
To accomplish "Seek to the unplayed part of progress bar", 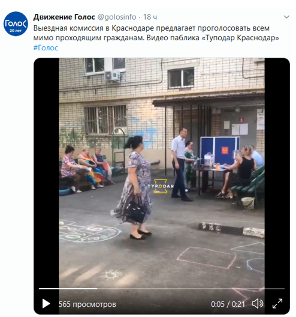I will (191, 289).
